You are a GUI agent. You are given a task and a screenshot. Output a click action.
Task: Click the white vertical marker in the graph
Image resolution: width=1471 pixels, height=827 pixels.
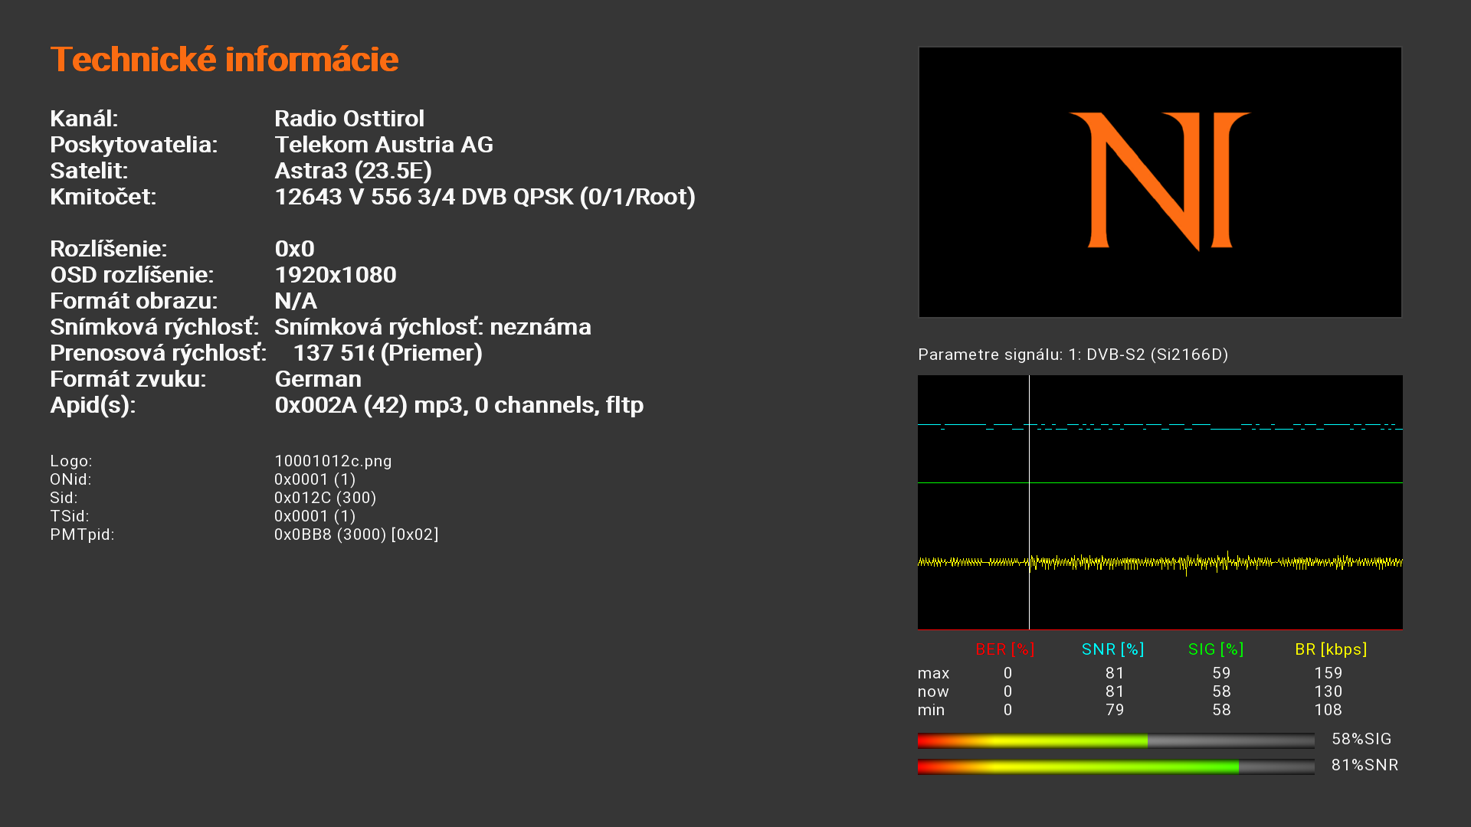tap(1029, 521)
